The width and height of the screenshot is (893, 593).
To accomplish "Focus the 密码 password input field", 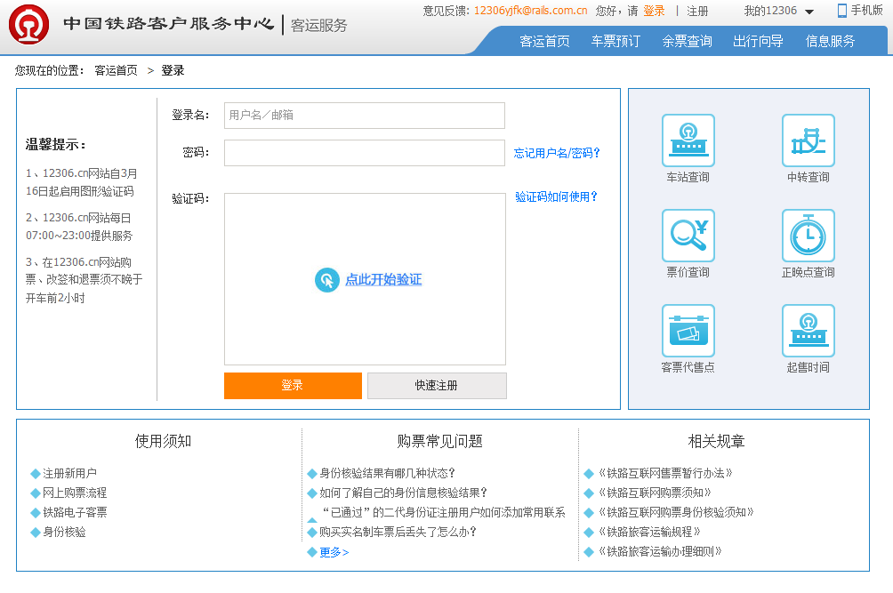I will coord(365,153).
